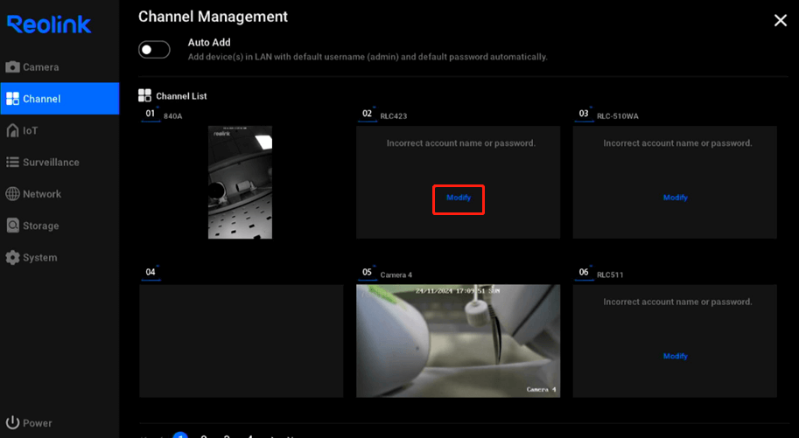Open the Storage sidebar section
Screen dimensions: 799x438
(x=32, y=226)
